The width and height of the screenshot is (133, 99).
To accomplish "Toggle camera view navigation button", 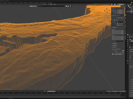I will click(x=109, y=19).
